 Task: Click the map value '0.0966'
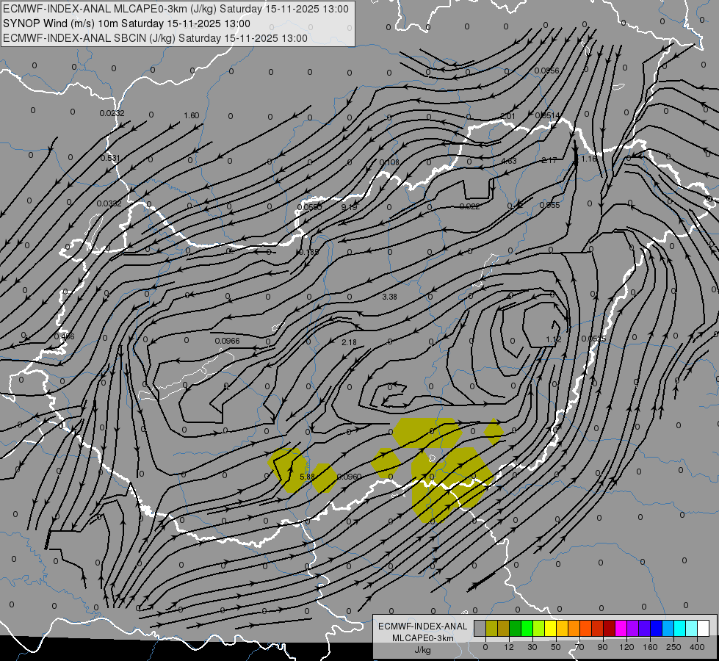227,341
